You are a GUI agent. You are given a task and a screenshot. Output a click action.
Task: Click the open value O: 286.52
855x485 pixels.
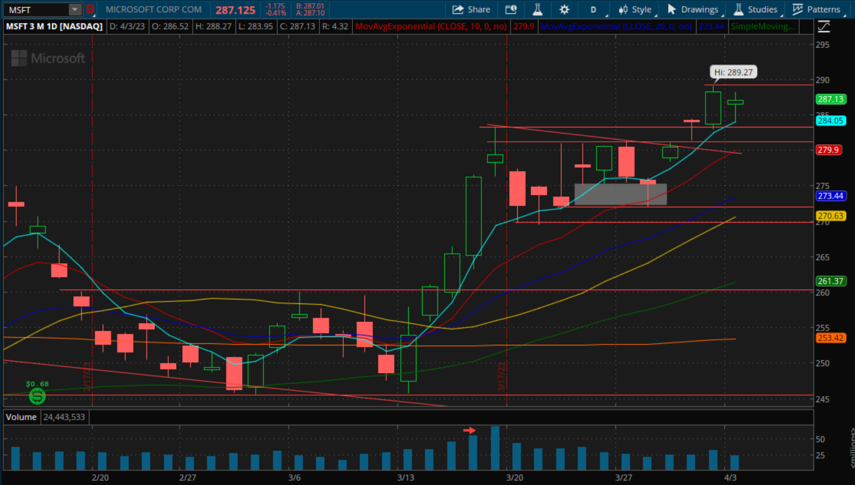click(170, 26)
